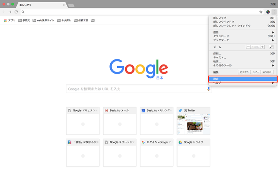Click into the Google search box
This screenshot has width=278, height=174.
(139, 89)
